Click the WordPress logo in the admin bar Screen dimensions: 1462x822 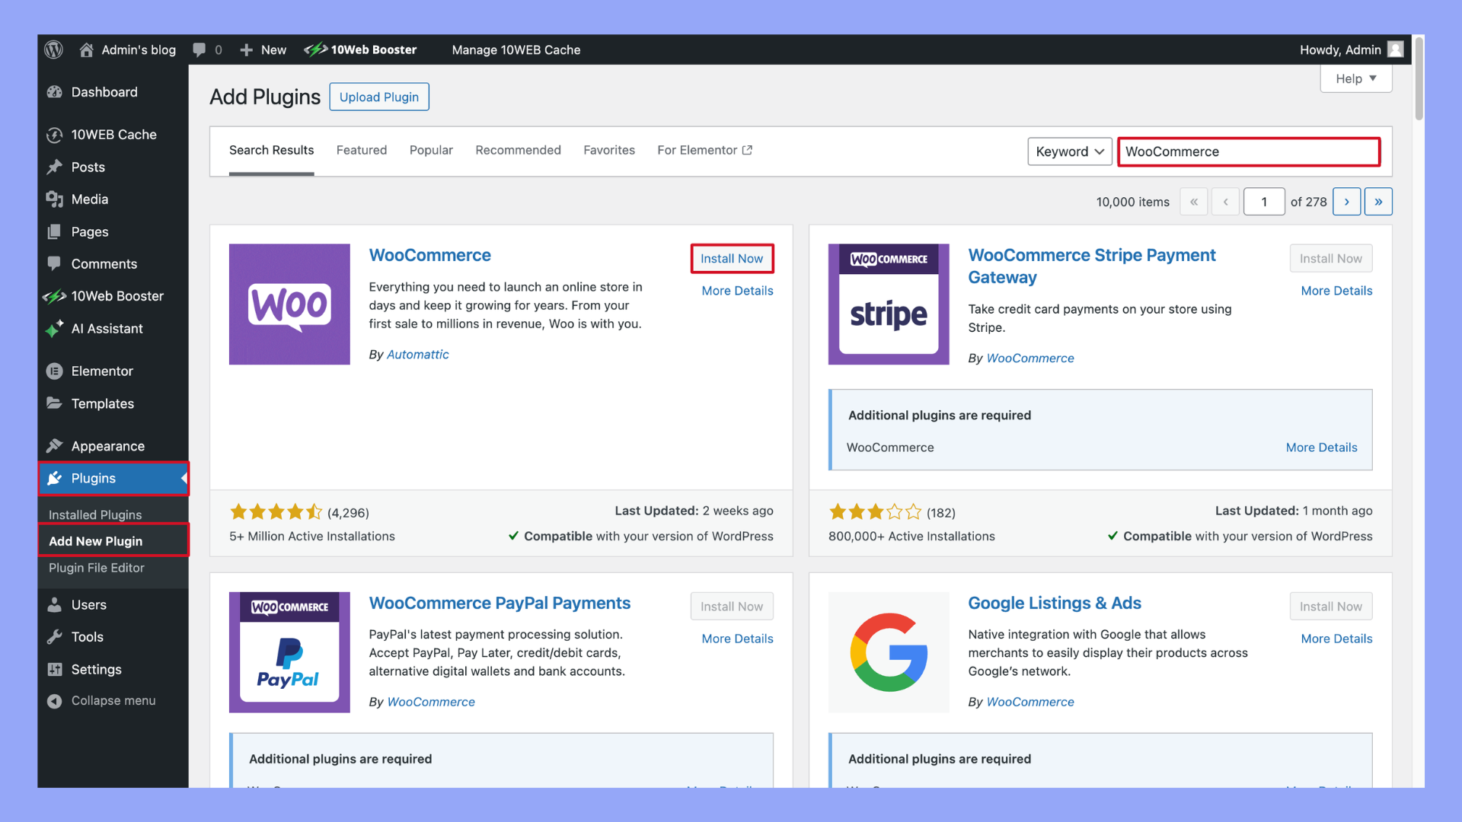tap(53, 49)
